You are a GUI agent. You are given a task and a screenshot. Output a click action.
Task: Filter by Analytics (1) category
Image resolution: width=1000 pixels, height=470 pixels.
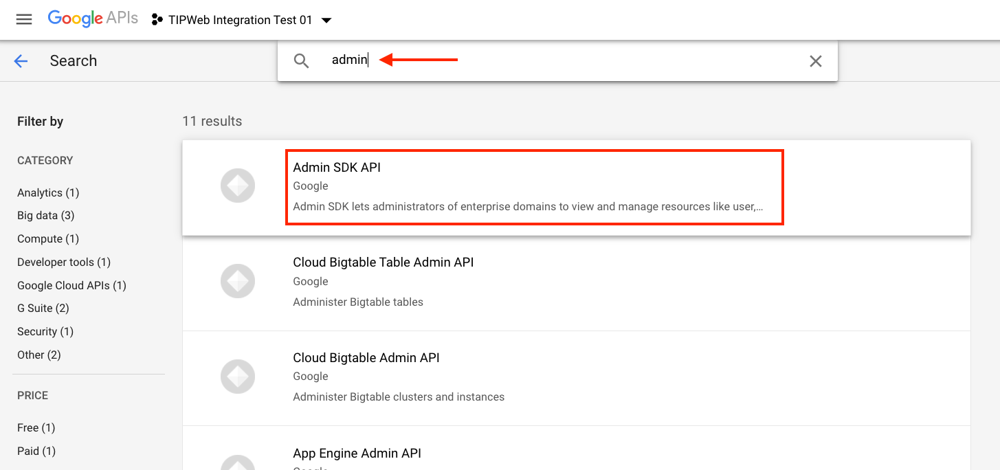(48, 192)
